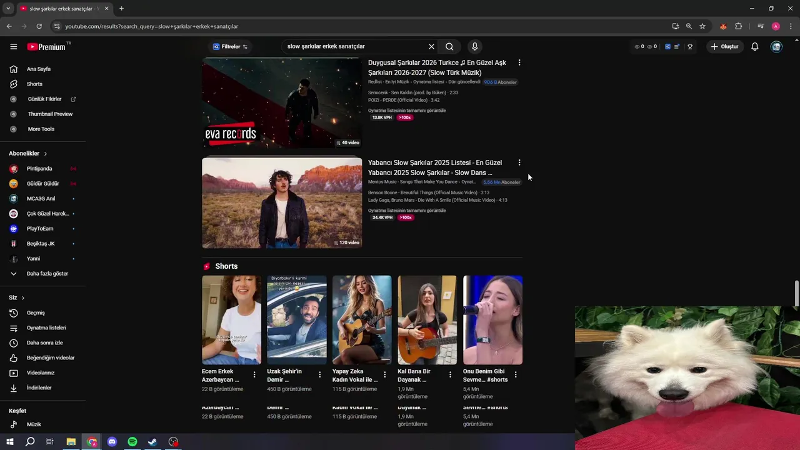Click the trophy extension icon
Image resolution: width=800 pixels, height=450 pixels.
click(x=690, y=46)
